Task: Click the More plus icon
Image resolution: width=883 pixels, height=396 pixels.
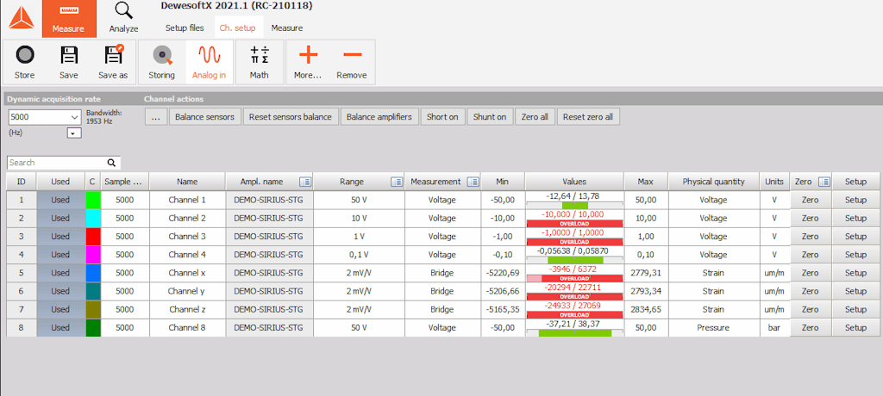Action: [x=308, y=54]
